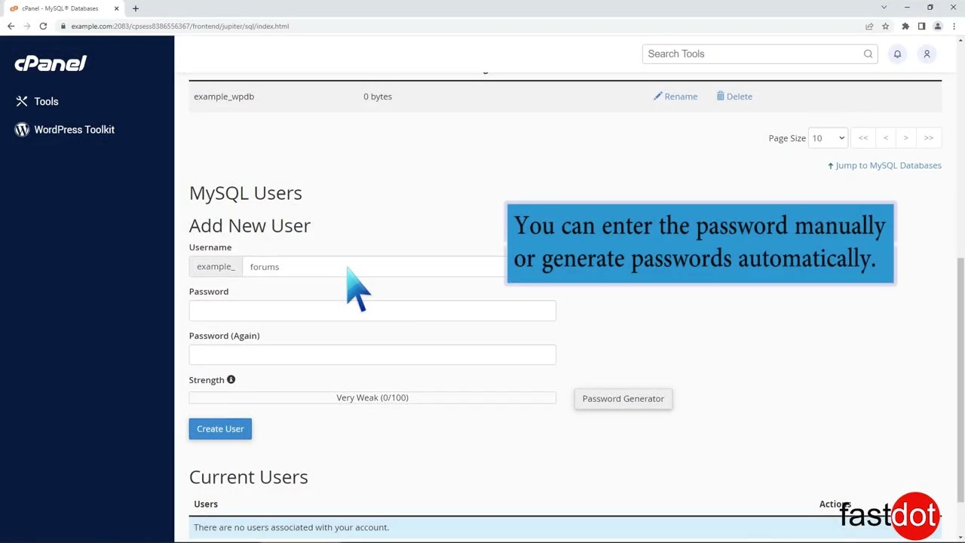Viewport: 965px width, 543px height.
Task: Click into the Password input field
Action: 372,311
